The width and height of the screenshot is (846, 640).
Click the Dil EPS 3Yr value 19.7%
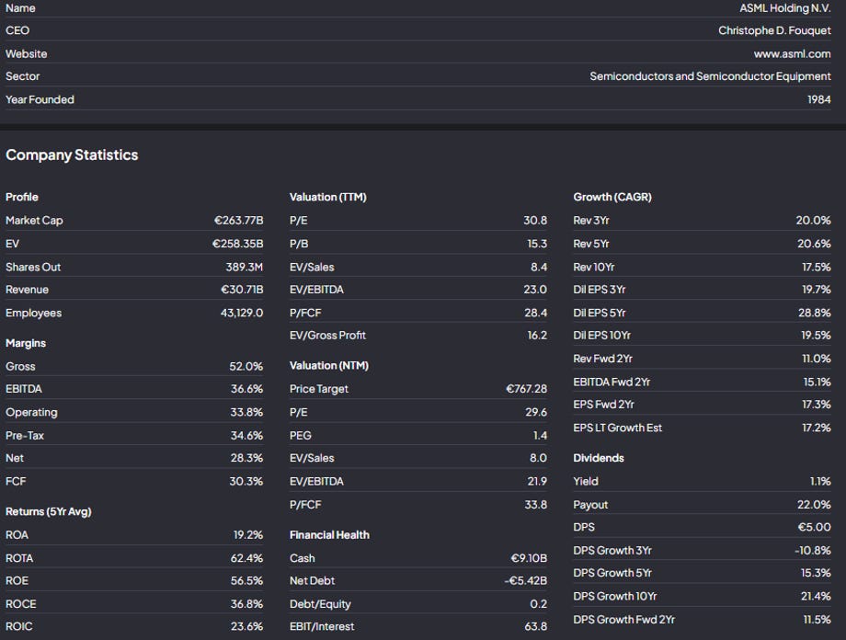click(817, 290)
